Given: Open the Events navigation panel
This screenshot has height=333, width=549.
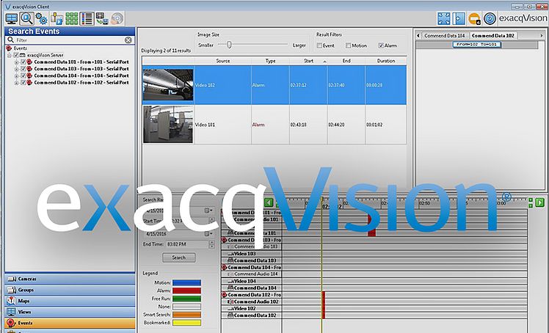Looking at the screenshot, I should click(70, 323).
